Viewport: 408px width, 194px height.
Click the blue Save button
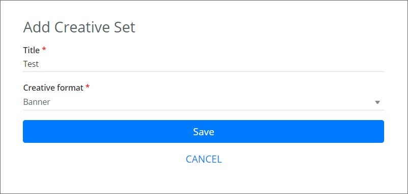pos(203,132)
